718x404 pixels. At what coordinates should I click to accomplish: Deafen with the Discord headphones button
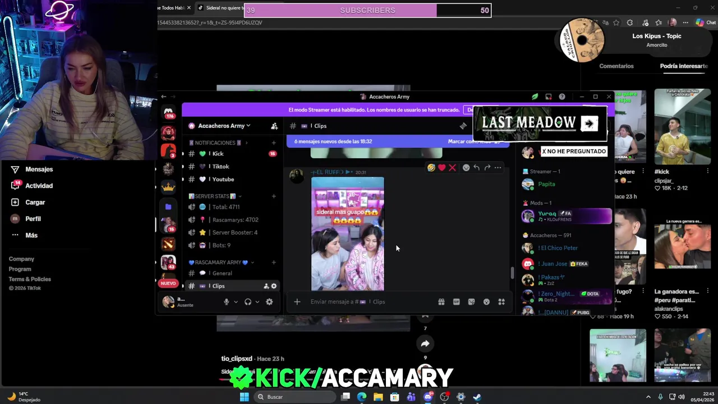[x=248, y=302]
